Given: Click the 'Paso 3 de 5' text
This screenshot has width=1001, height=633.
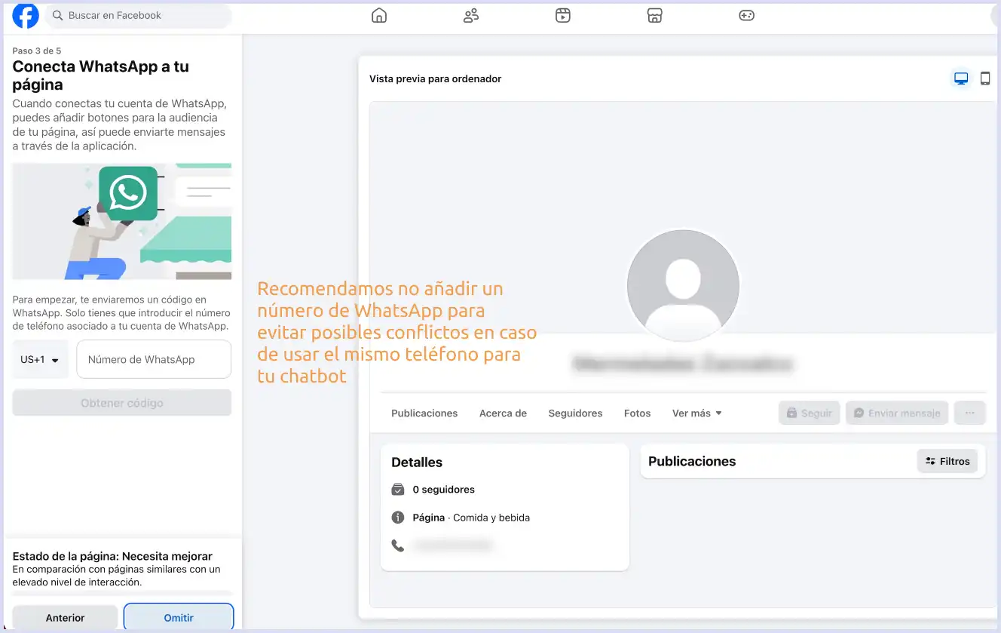Looking at the screenshot, I should (37, 51).
